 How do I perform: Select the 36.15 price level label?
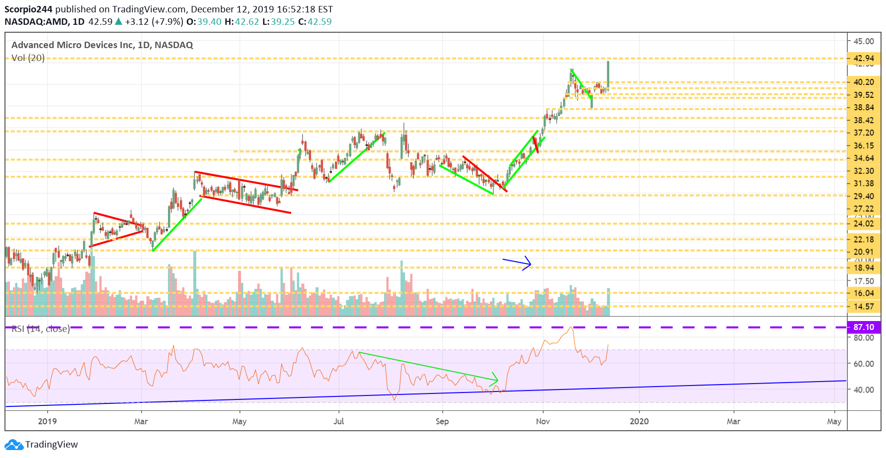[x=864, y=146]
